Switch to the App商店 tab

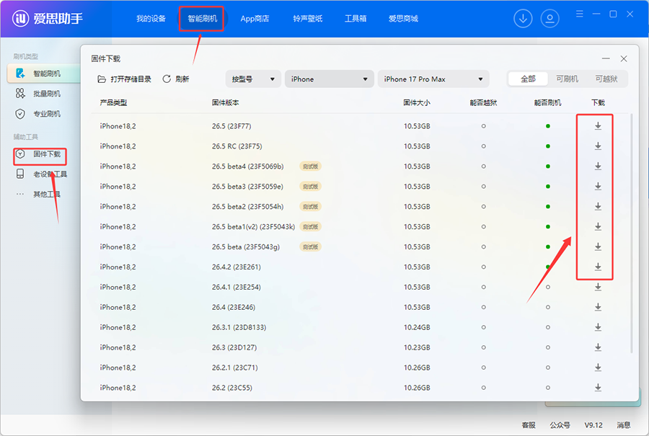click(x=255, y=19)
